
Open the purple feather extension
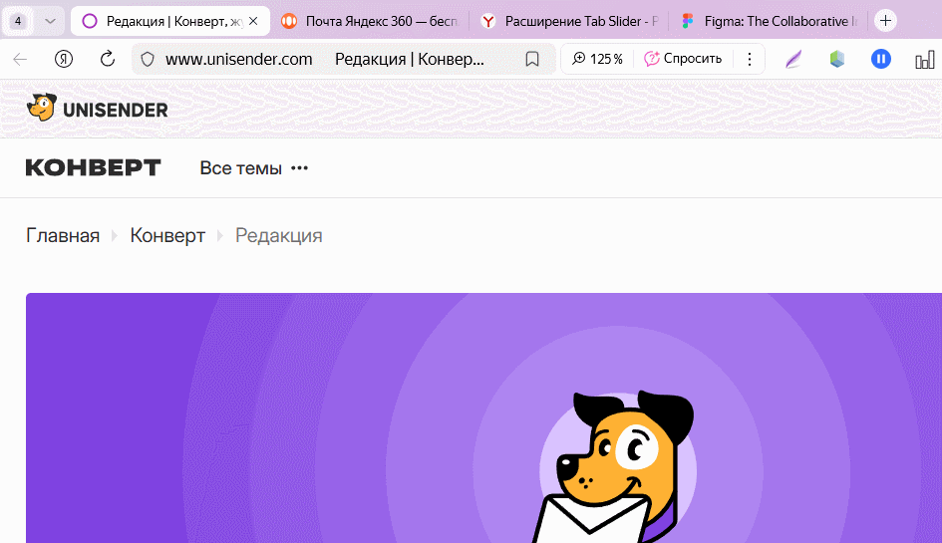793,59
